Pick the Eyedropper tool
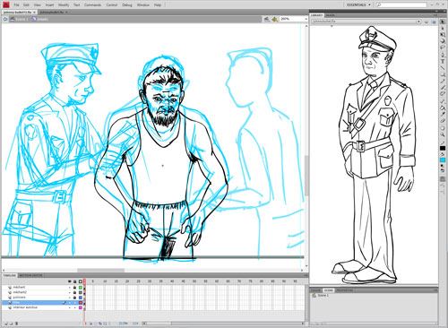The height and width of the screenshot is (328, 448). point(443,115)
